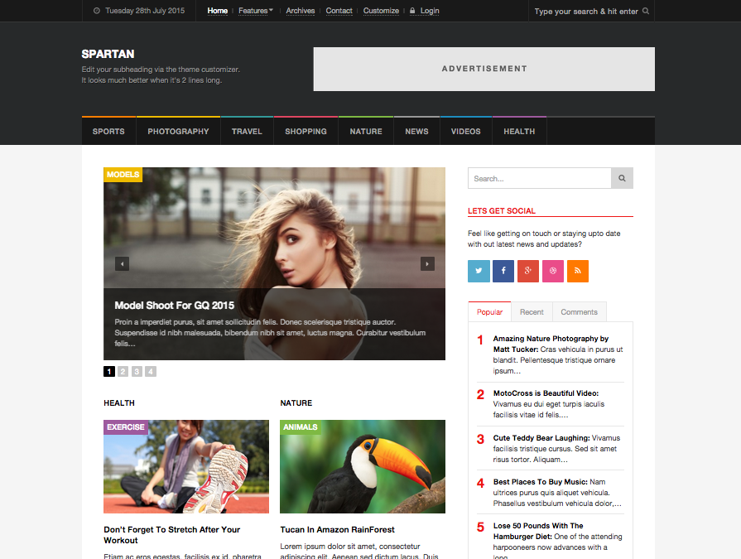Open Don't Forget To Stretch article title

pos(172,535)
